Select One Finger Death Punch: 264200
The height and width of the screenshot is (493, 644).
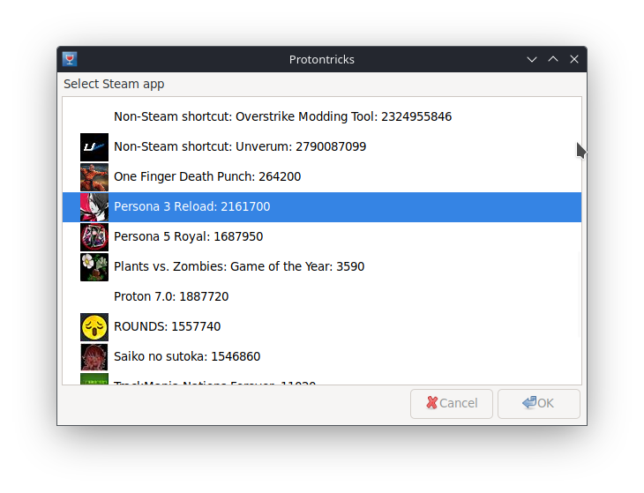322,177
